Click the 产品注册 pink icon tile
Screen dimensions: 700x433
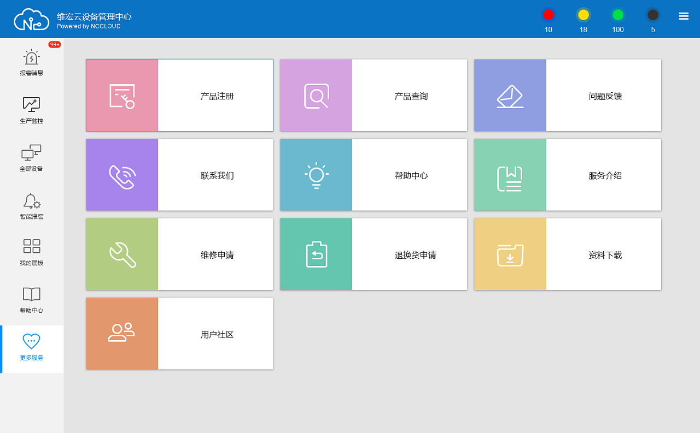[122, 96]
